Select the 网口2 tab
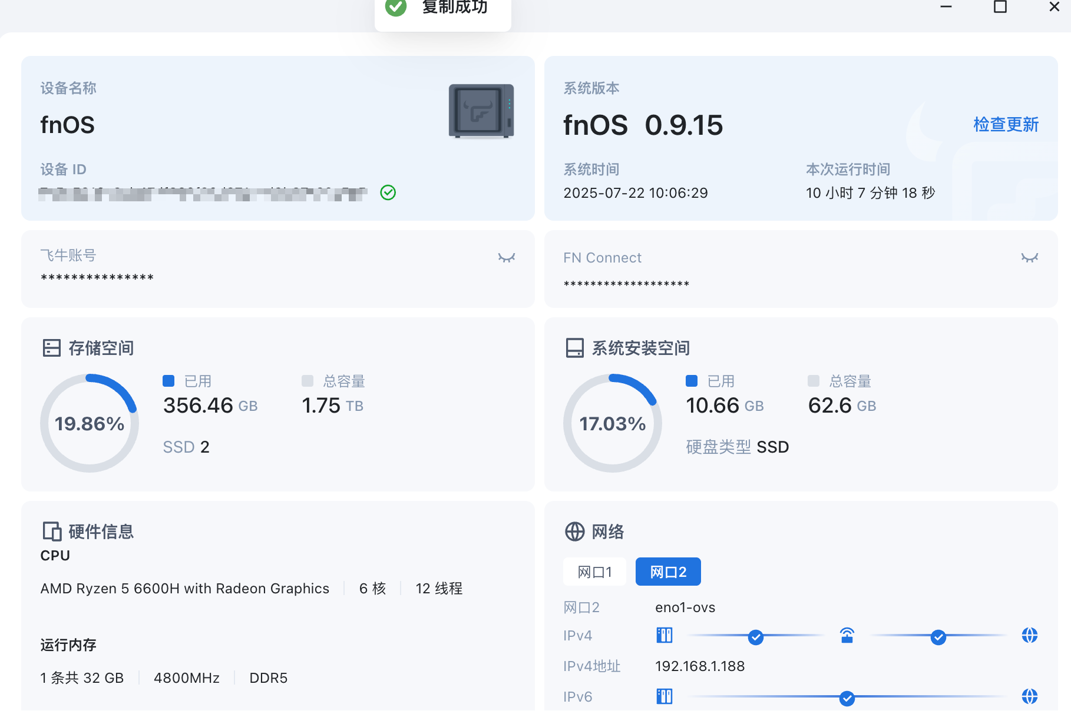Viewport: 1071px width, 724px height. point(668,572)
